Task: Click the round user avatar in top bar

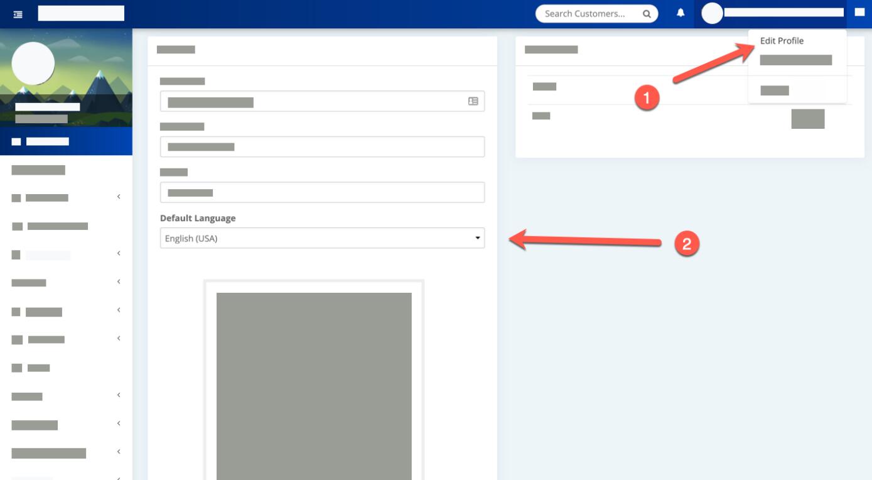Action: (712, 13)
